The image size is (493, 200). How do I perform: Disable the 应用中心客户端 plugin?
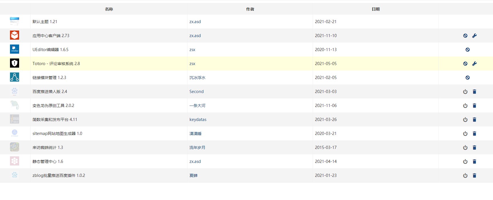[x=465, y=36]
